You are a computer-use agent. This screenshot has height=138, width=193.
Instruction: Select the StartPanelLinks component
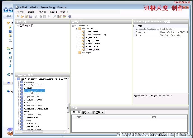[x=33, y=115]
